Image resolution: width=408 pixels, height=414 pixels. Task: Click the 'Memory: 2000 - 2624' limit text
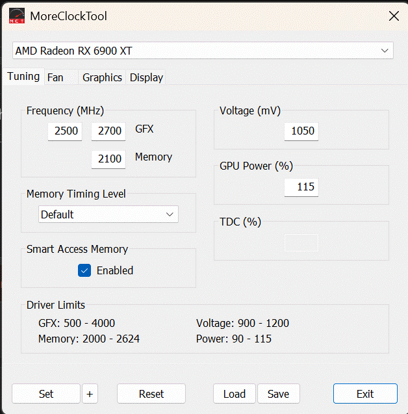pyautogui.click(x=88, y=339)
